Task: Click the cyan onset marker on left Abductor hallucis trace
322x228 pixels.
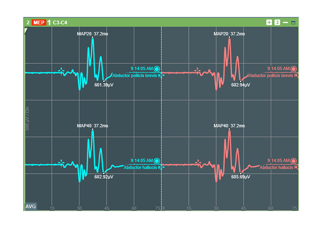Action: (61, 162)
